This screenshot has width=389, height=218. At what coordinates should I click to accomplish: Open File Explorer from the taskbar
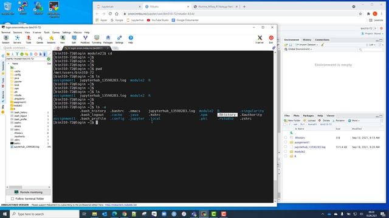[95, 214]
